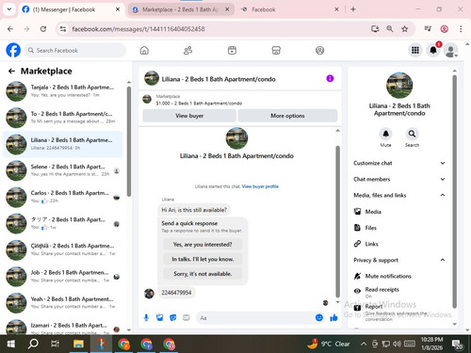The image size is (471, 353).
Task: Open the Groups icon in top navigation
Action: [x=319, y=50]
